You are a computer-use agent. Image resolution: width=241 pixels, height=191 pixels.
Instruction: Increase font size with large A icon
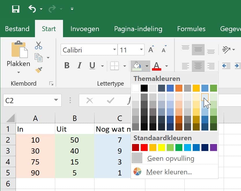click(x=151, y=50)
